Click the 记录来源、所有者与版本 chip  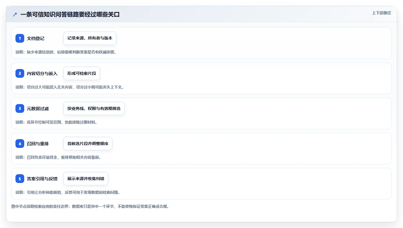(x=90, y=38)
